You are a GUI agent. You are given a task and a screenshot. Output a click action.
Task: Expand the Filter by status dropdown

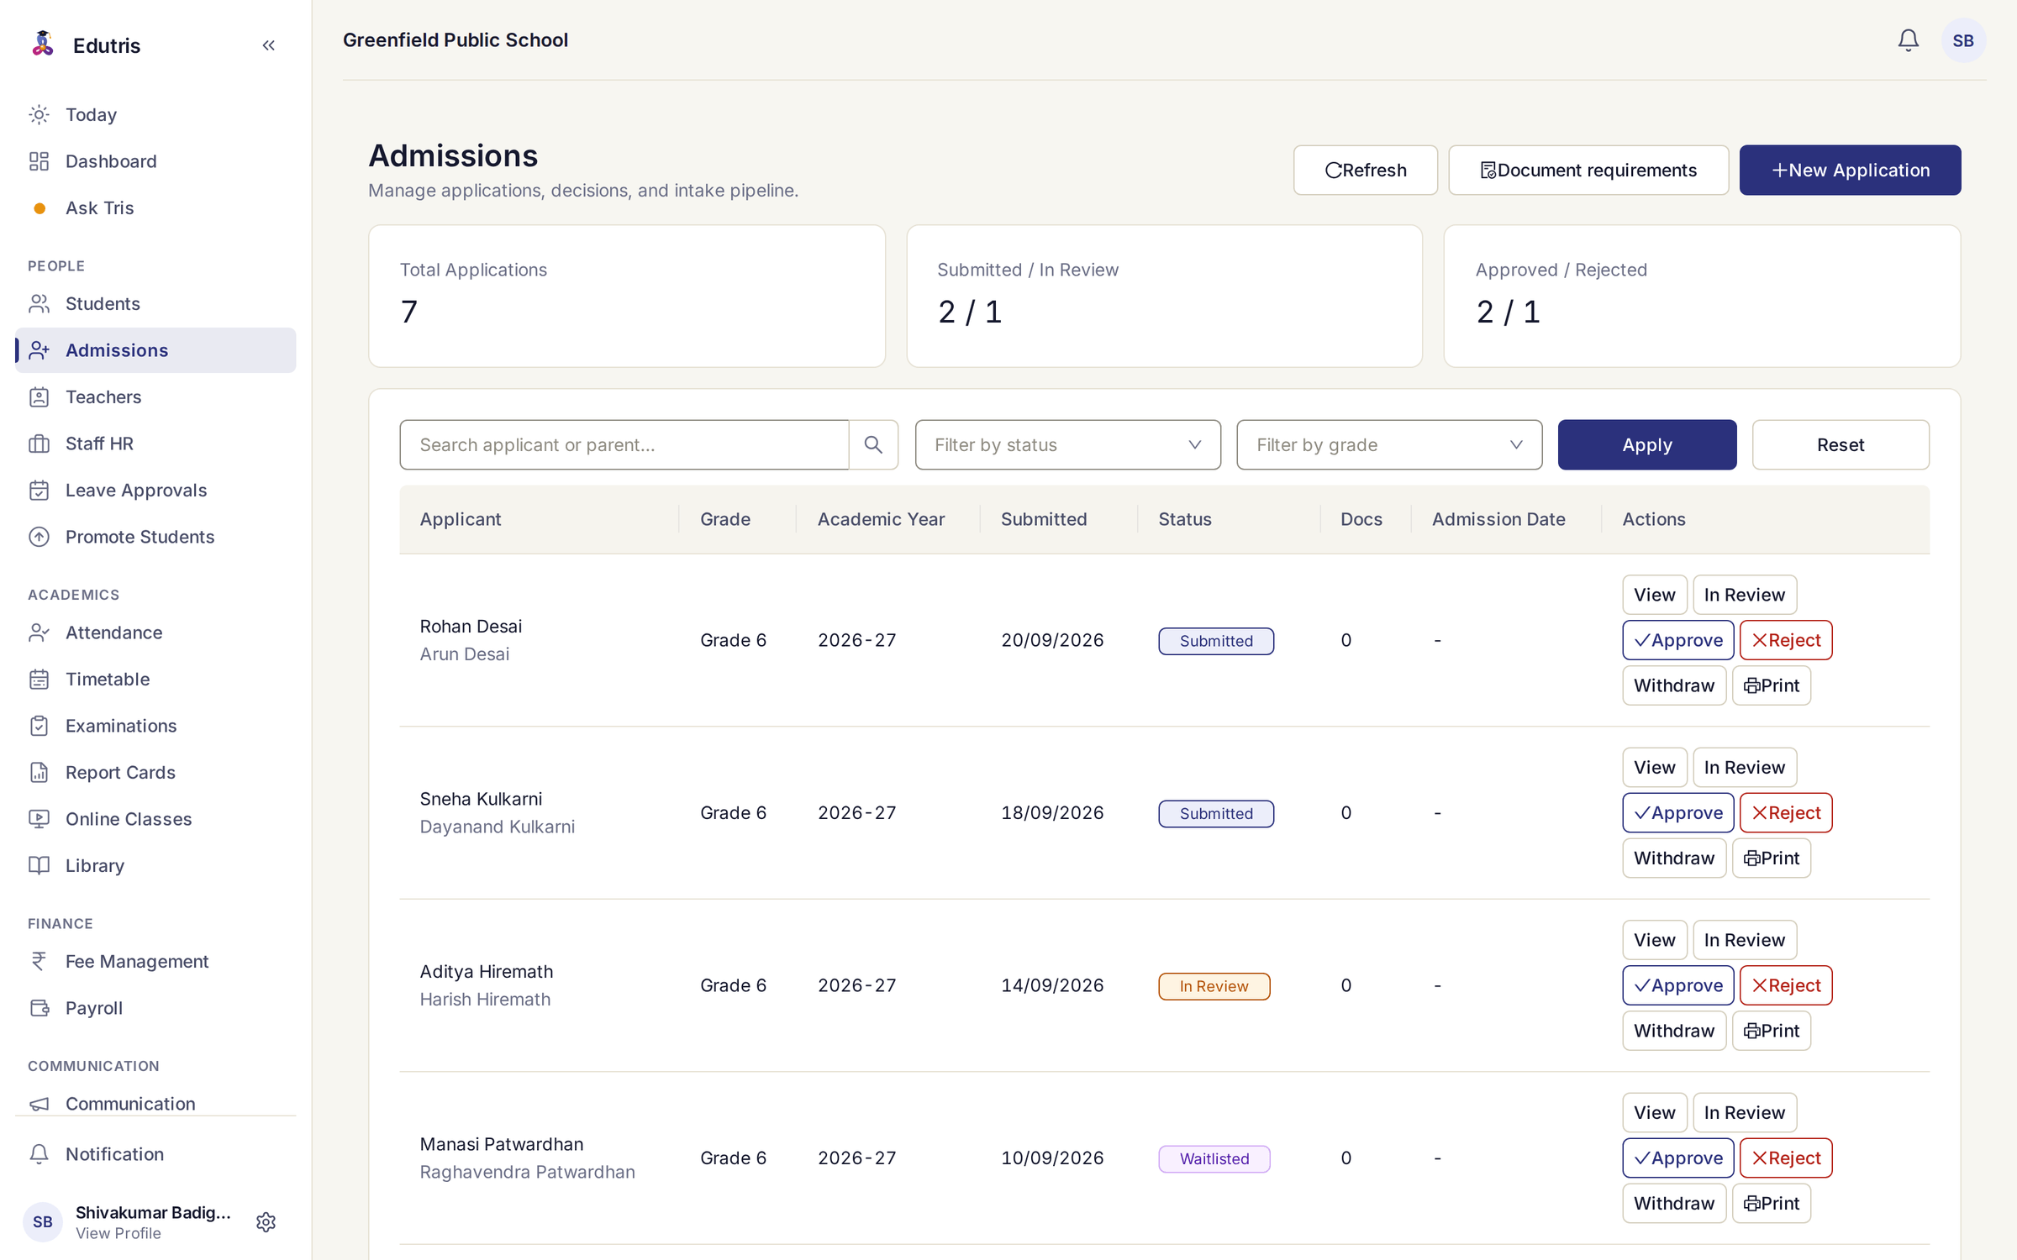click(1067, 444)
